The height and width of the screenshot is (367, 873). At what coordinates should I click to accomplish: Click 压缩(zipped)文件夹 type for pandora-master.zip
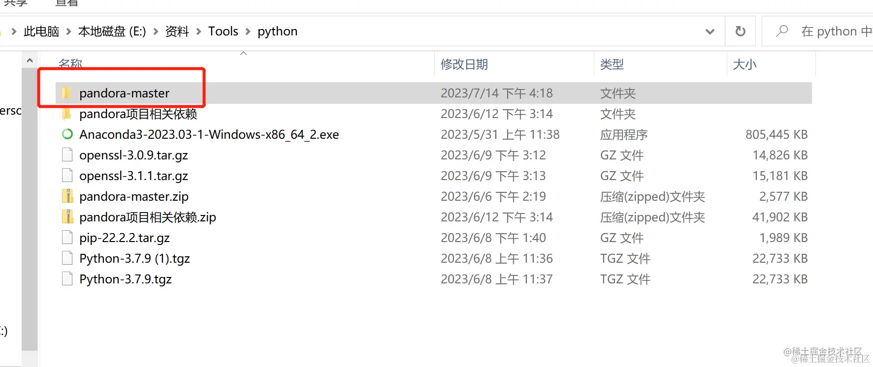click(652, 196)
